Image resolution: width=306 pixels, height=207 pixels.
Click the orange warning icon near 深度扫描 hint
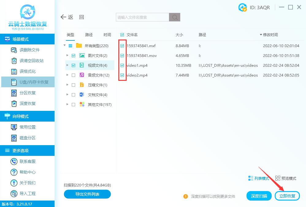(186, 196)
